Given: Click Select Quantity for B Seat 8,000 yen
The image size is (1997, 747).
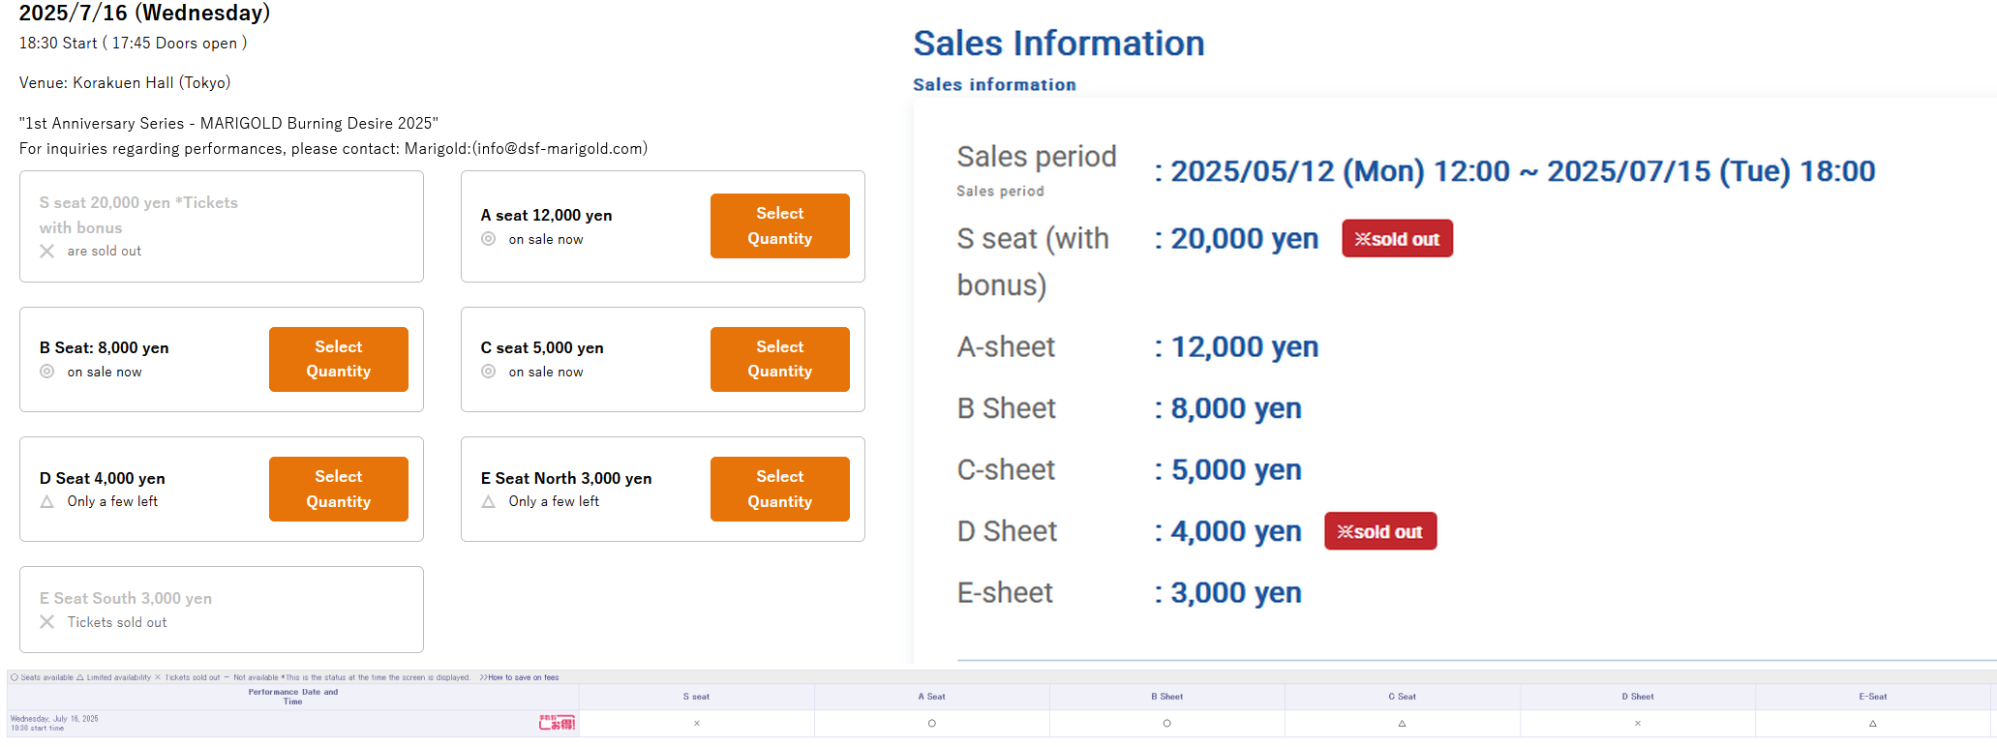Looking at the screenshot, I should tap(338, 359).
